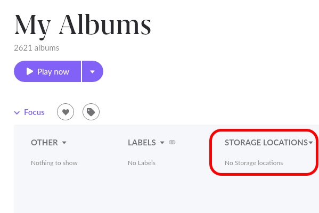Select the STORAGE LOCATIONS column heading

[x=266, y=142]
